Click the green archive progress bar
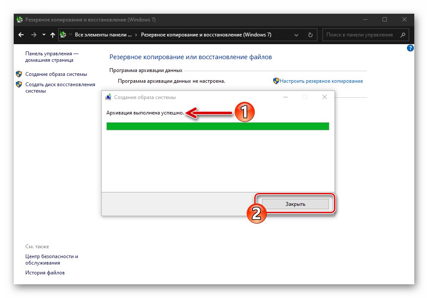The image size is (428, 298). (x=217, y=126)
